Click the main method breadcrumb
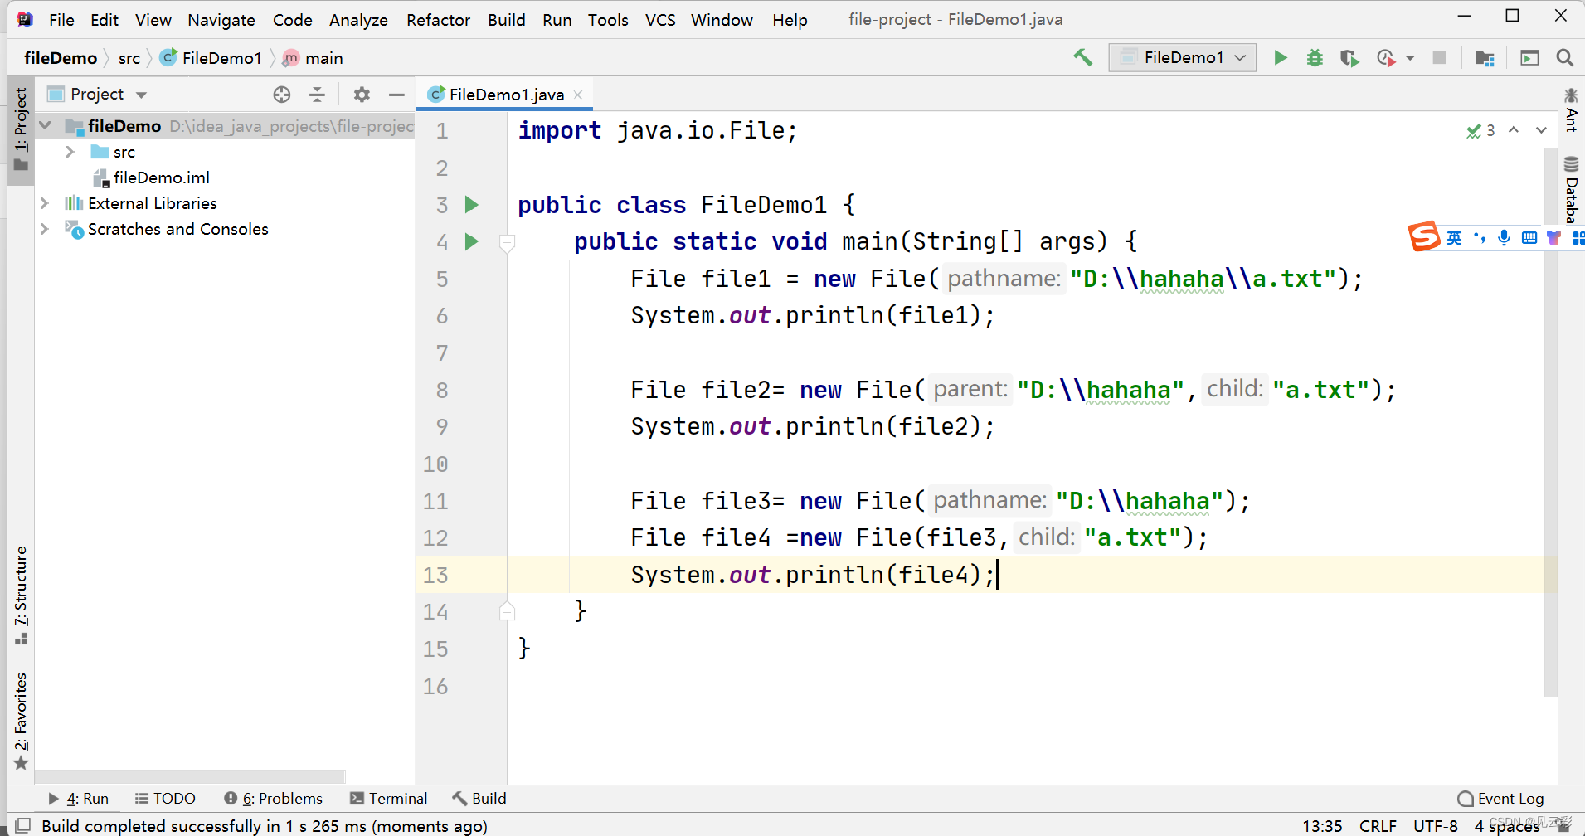 (x=314, y=58)
